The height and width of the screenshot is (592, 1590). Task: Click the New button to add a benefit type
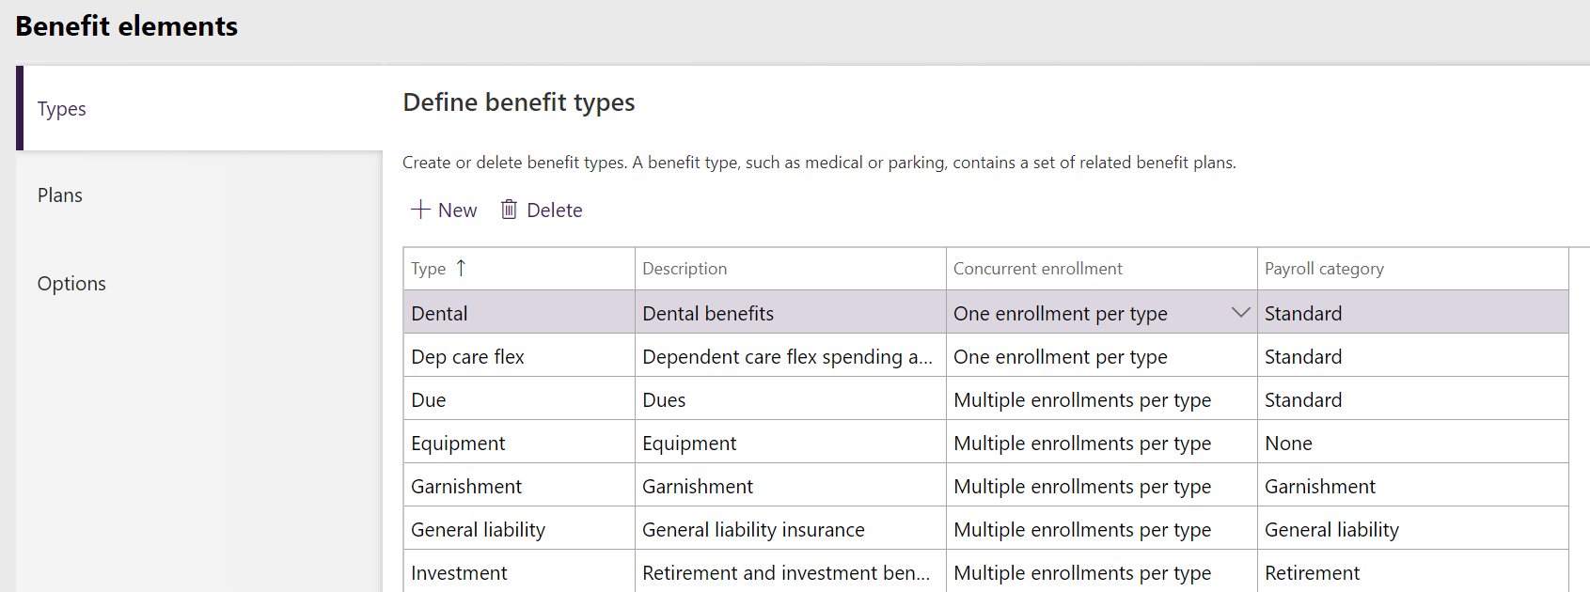[x=443, y=210]
